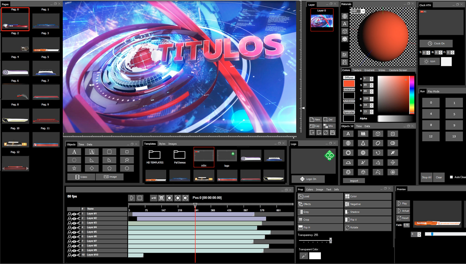Open the HD TEMPLATES folder
Image resolution: width=466 pixels, height=264 pixels.
click(x=154, y=155)
